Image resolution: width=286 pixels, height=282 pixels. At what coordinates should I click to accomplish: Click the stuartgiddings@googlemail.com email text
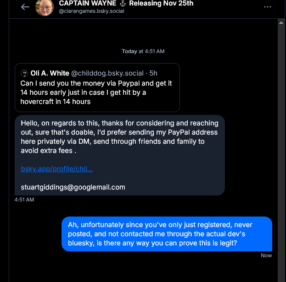coord(73,187)
